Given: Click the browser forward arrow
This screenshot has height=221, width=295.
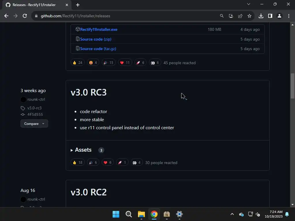Looking at the screenshot, I should click(x=16, y=16).
